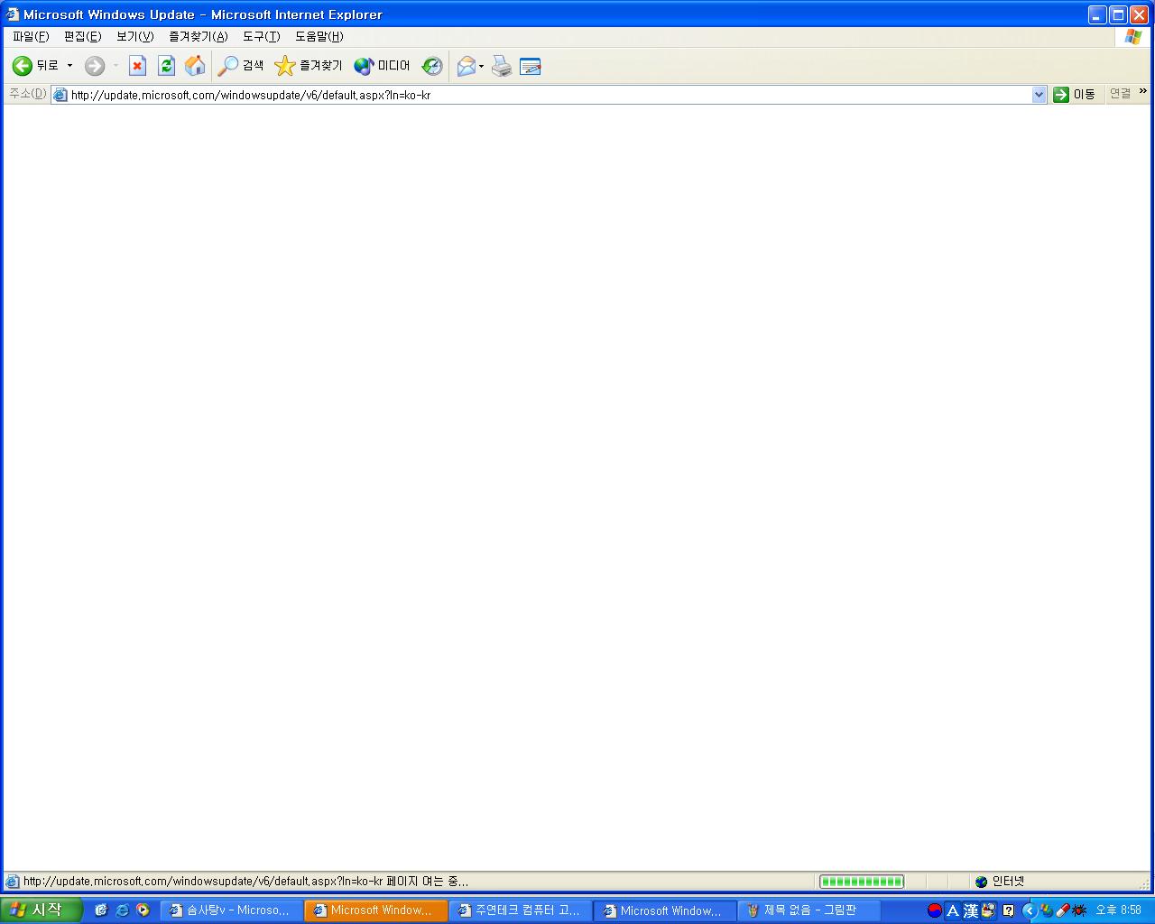Toggle the 'A' Hangul/English input mode

coord(953,910)
